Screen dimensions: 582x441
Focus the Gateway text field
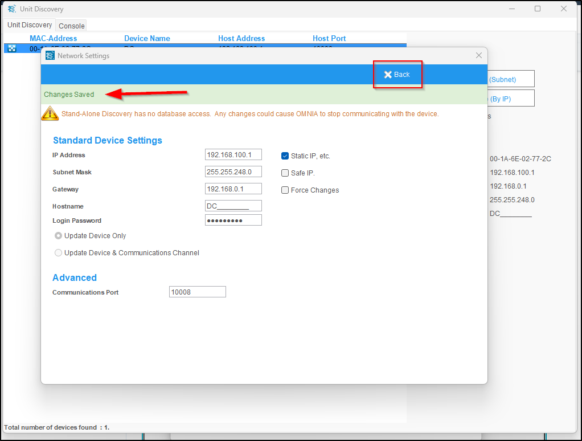[233, 189]
